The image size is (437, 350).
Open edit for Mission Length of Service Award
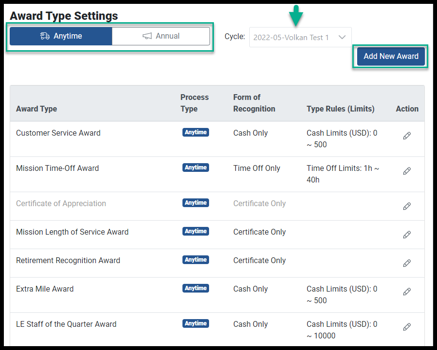point(407,235)
